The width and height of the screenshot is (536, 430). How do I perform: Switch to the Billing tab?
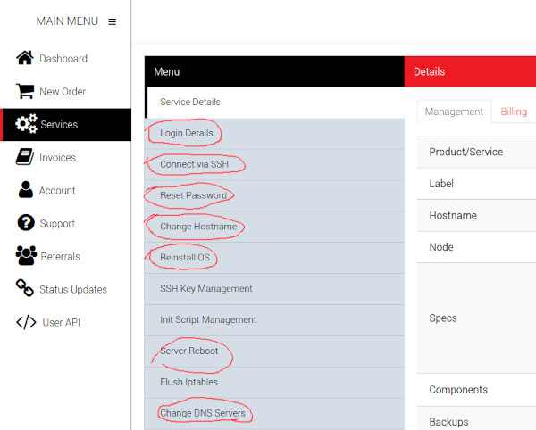click(x=514, y=112)
